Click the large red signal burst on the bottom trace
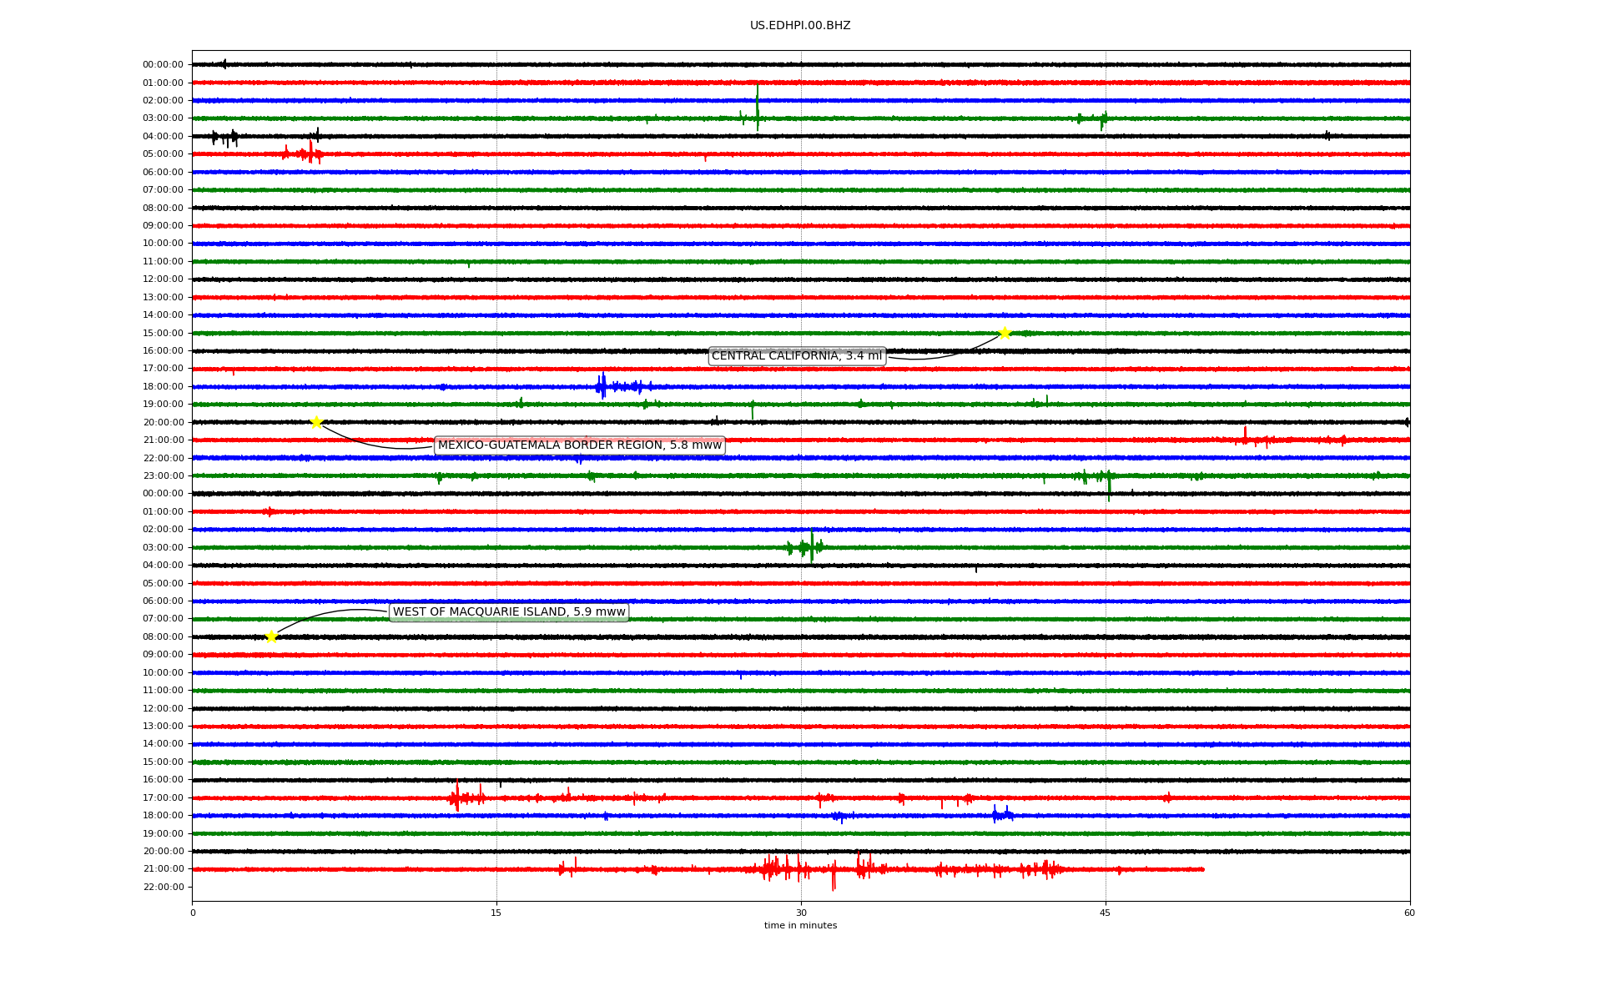Image resolution: width=1602 pixels, height=1001 pixels. pos(780,869)
